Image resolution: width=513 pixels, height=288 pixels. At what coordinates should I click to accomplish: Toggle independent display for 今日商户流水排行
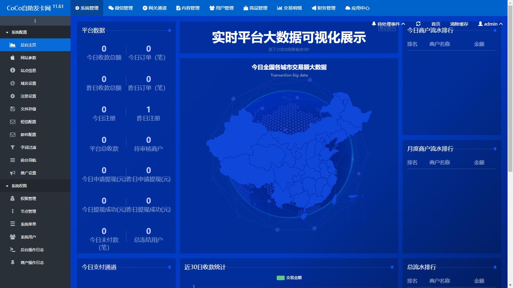point(495,31)
